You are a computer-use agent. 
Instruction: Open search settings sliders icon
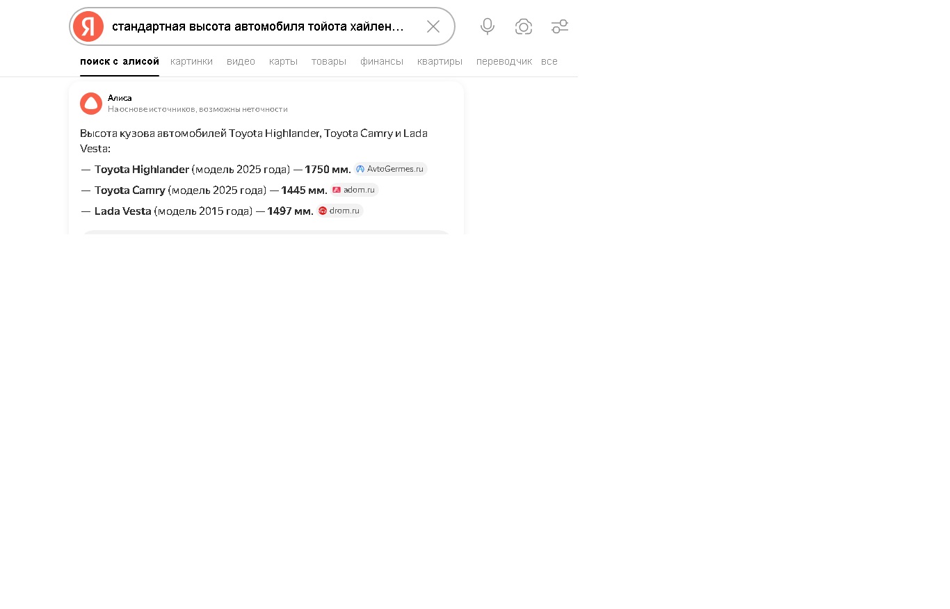pos(560,26)
